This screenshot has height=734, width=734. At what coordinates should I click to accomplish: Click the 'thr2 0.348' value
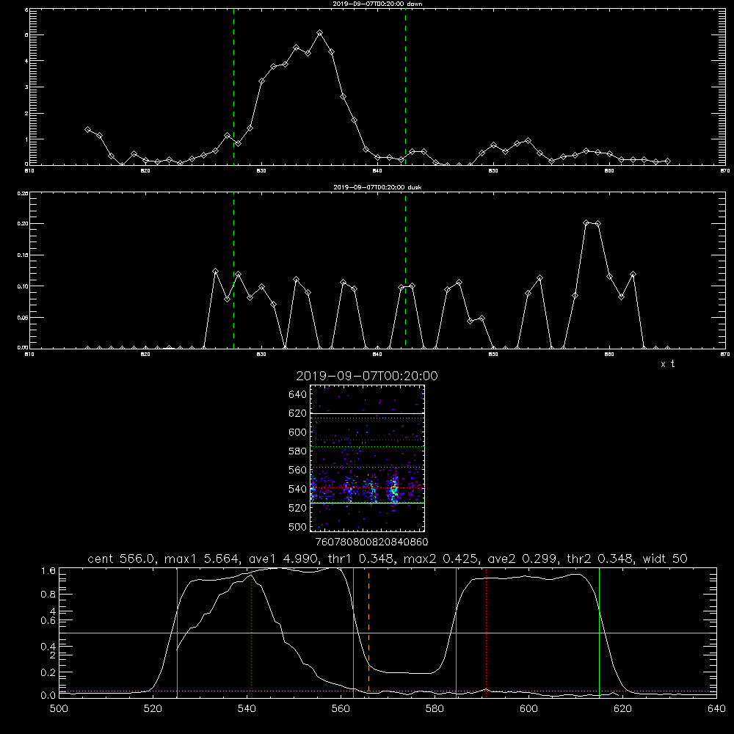602,559
